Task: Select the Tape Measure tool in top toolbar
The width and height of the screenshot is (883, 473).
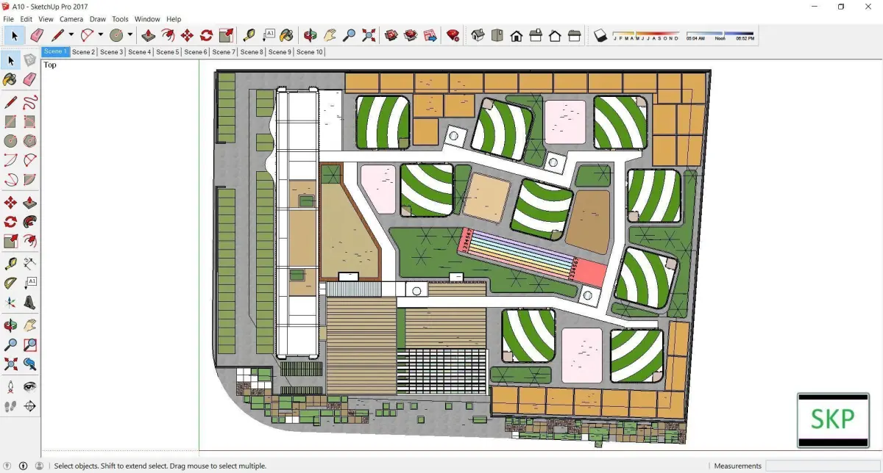Action: [249, 35]
